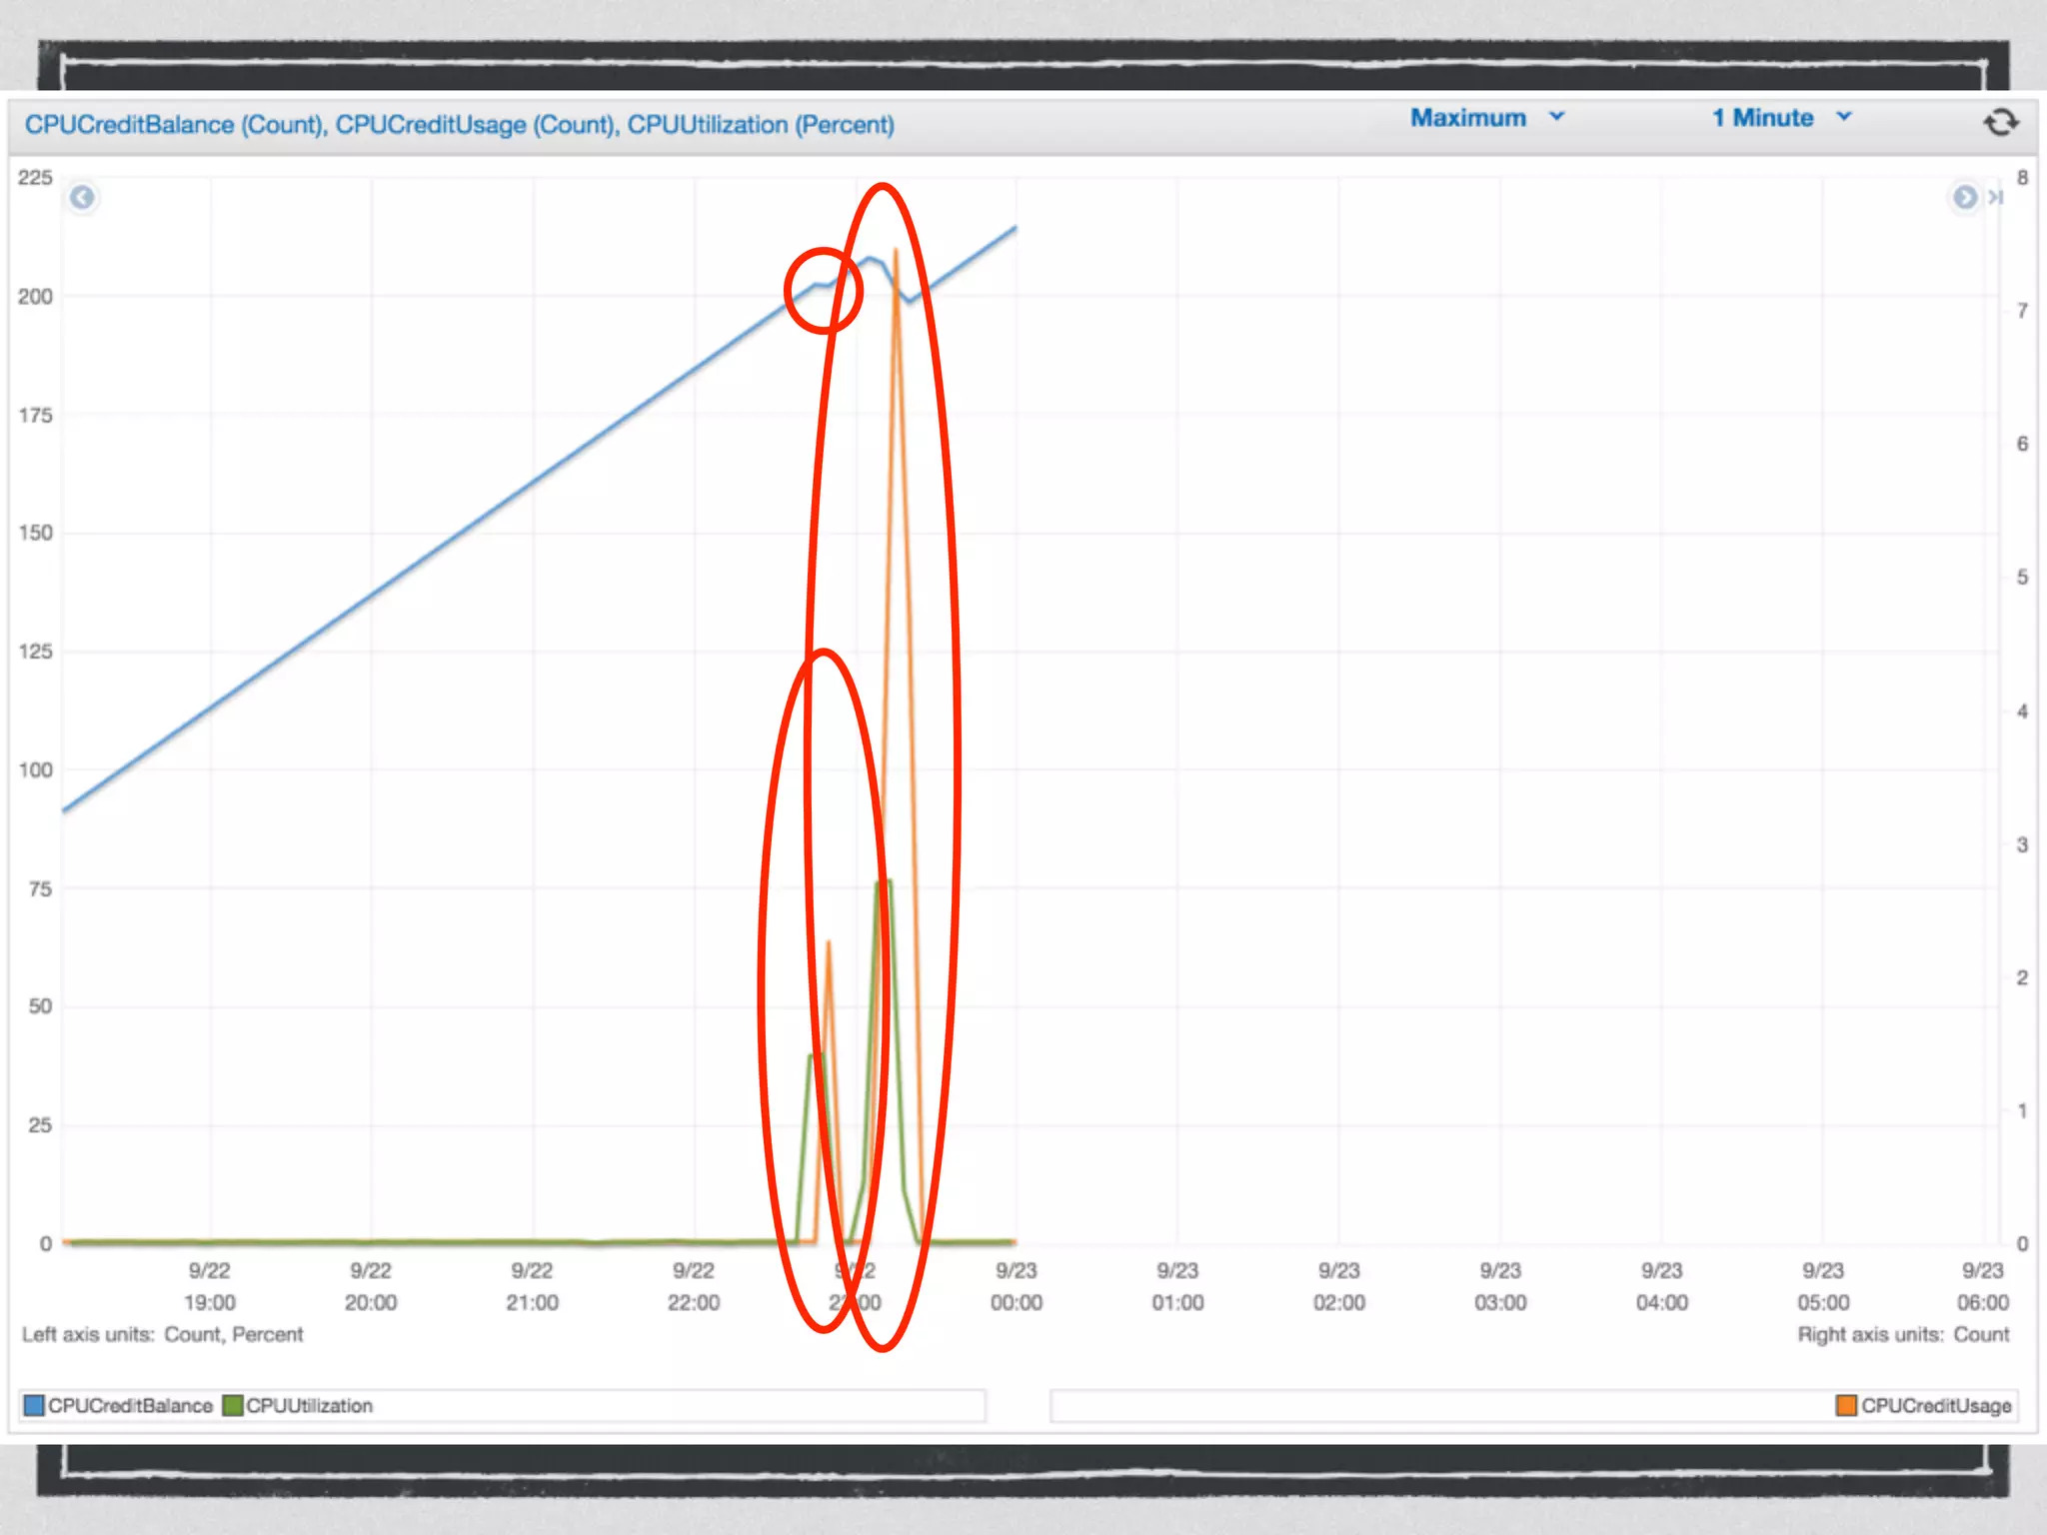Click the 9/23 03:00 time axis label
This screenshot has width=2047, height=1535.
(1499, 1286)
